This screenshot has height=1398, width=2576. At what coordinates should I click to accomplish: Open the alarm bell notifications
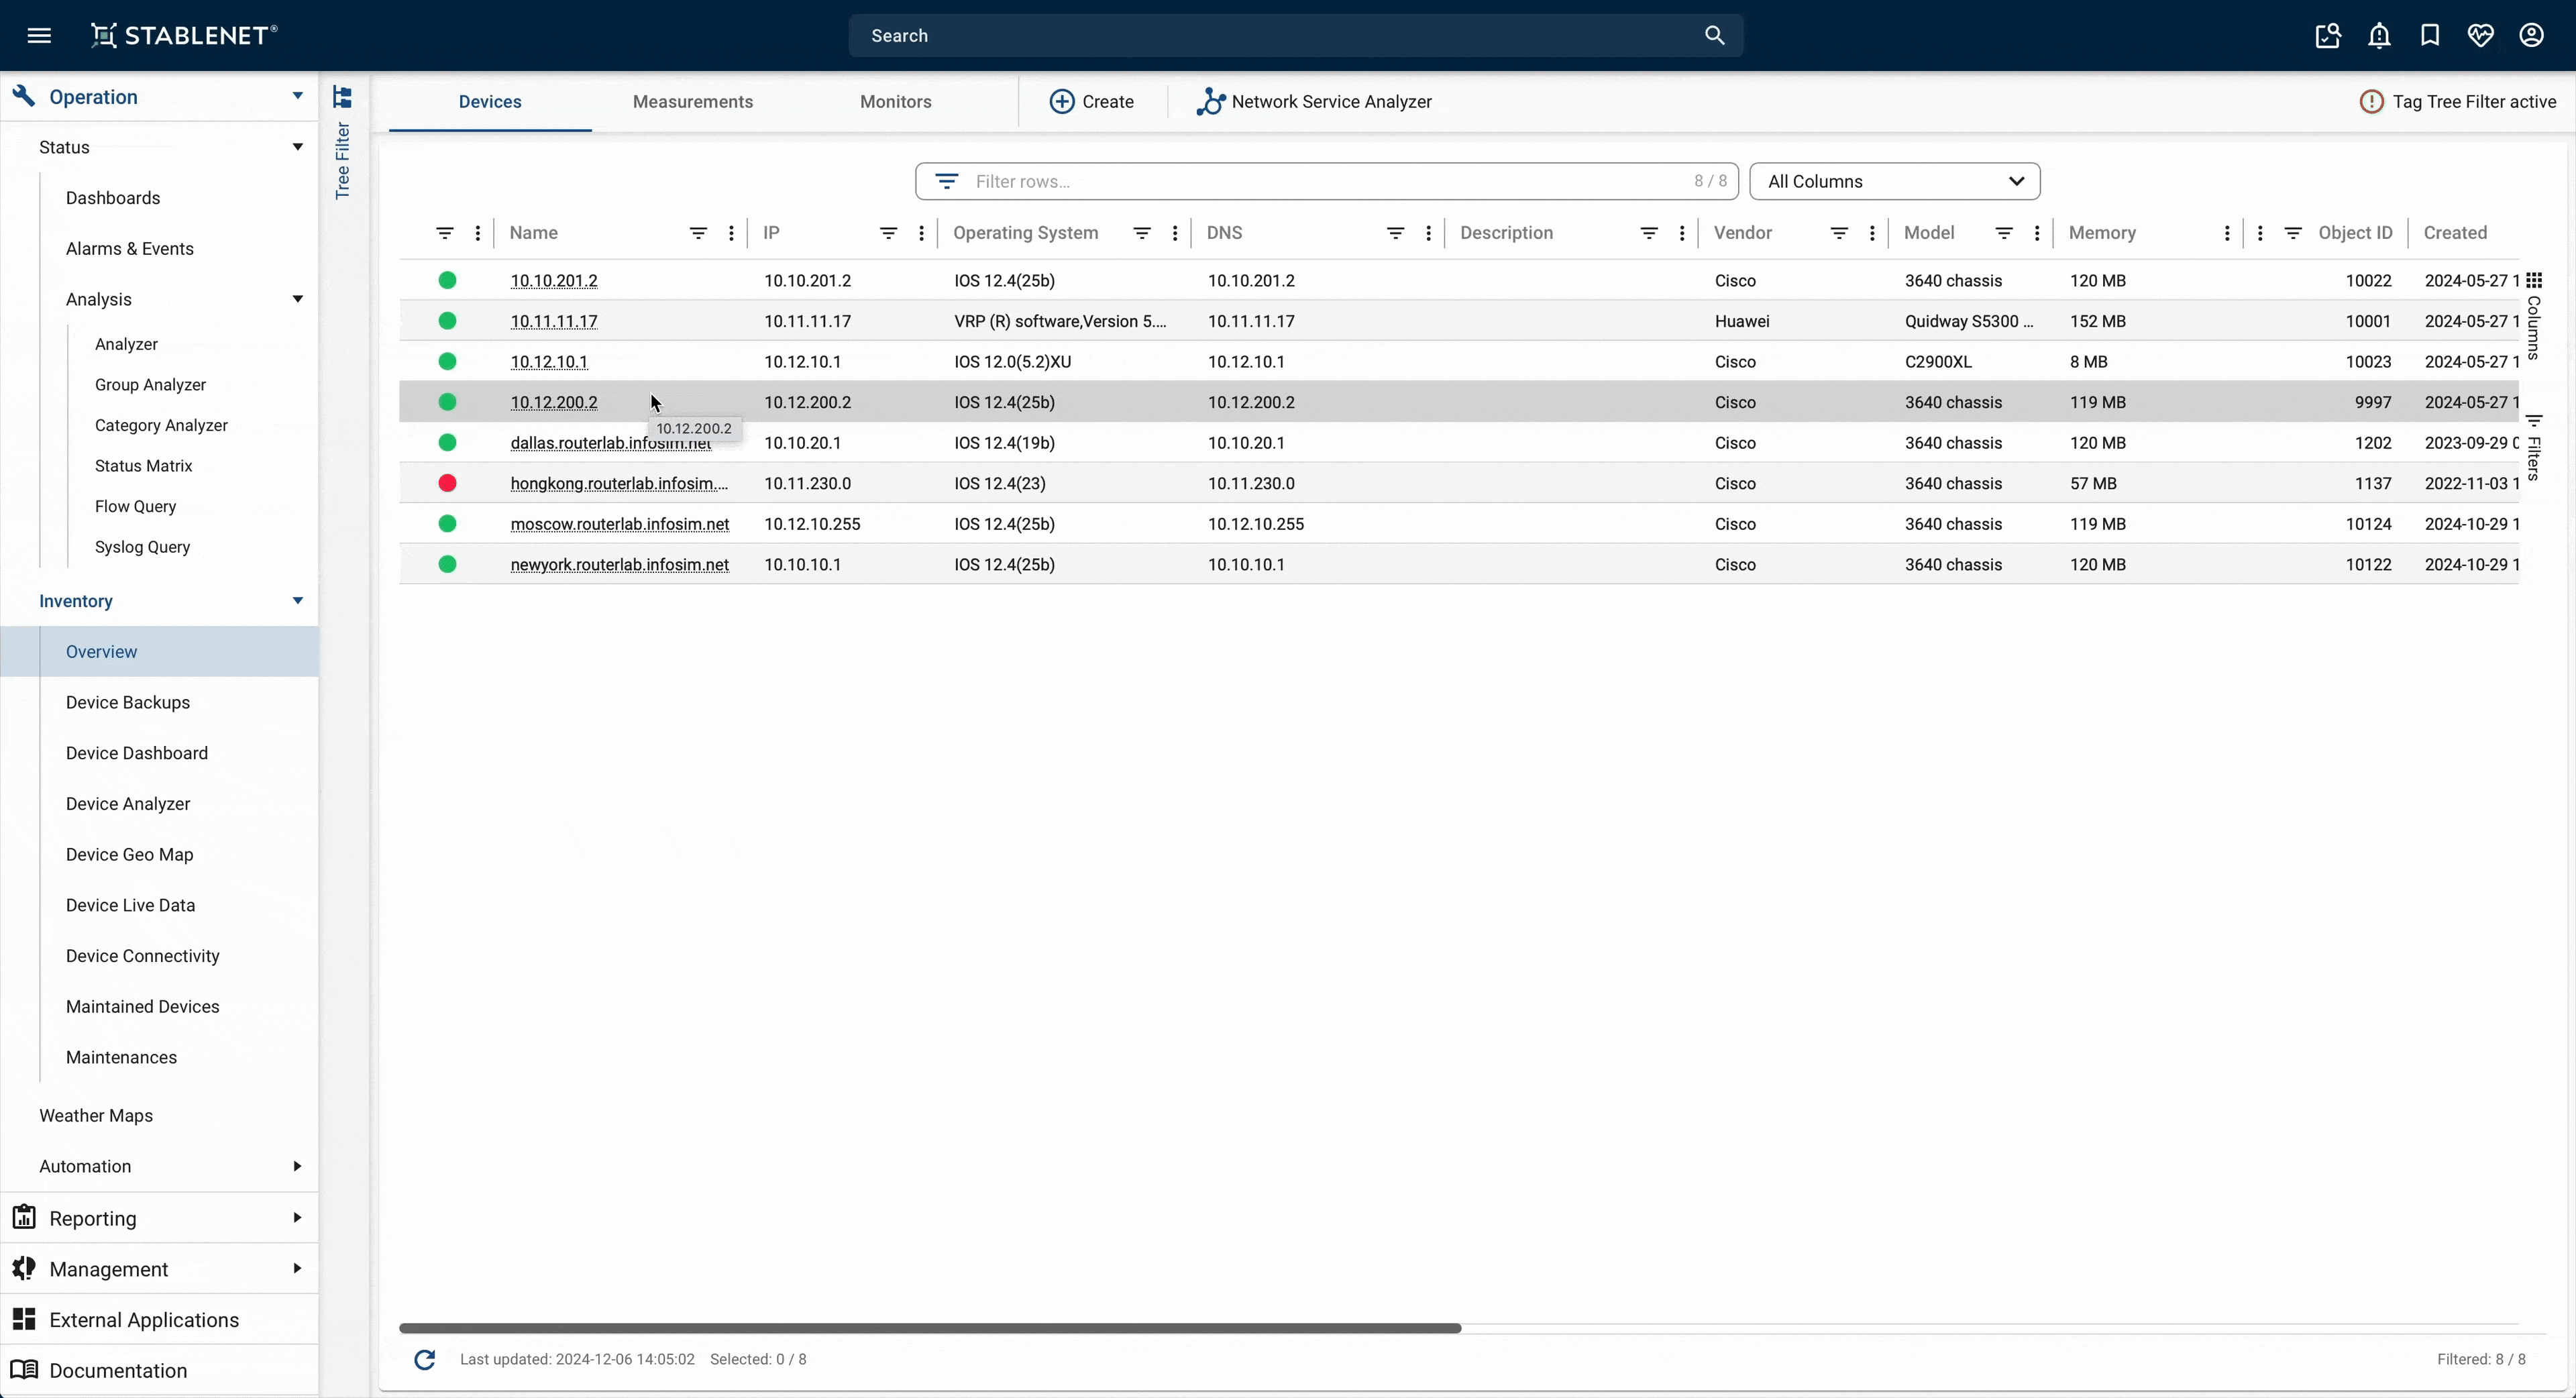coord(2379,36)
